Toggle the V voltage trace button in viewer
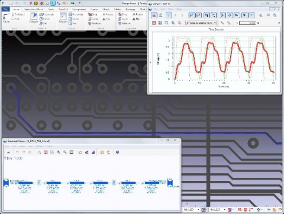This screenshot has width=284, height=214. coord(169,15)
